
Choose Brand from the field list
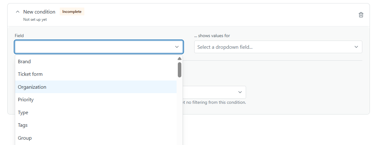96,61
